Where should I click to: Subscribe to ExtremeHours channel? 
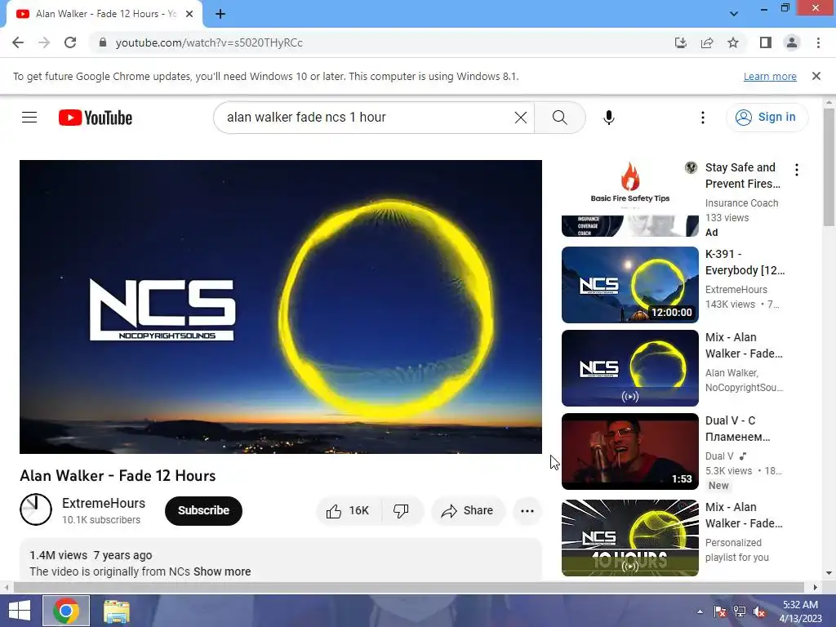(203, 511)
